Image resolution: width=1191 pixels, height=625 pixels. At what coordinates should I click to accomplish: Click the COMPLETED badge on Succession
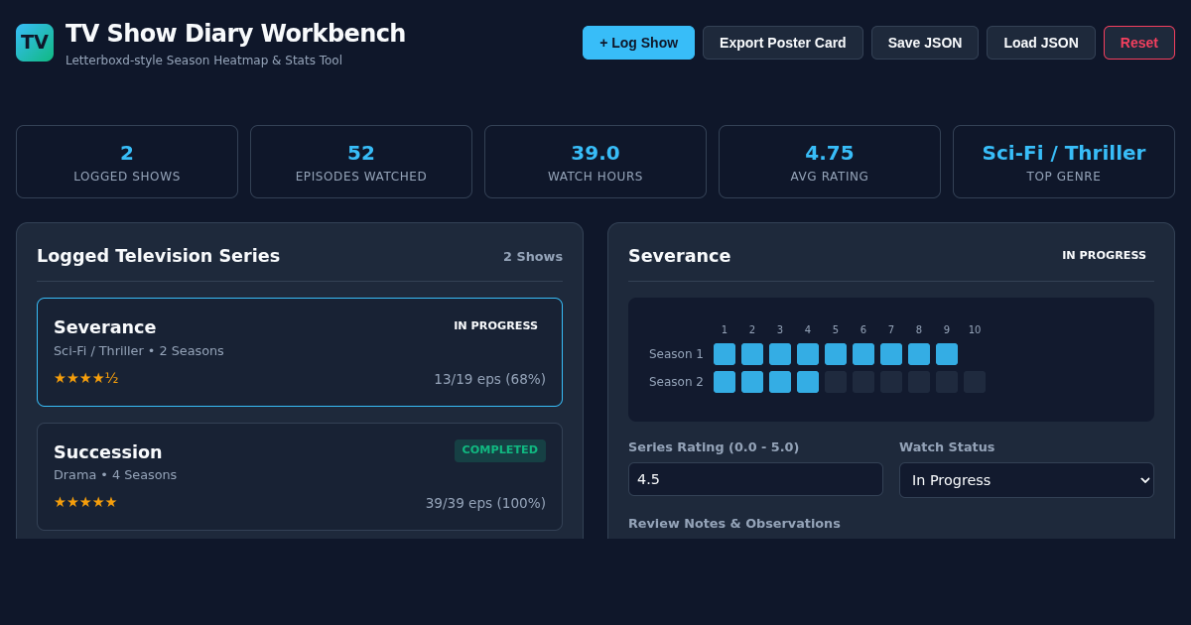(x=500, y=450)
